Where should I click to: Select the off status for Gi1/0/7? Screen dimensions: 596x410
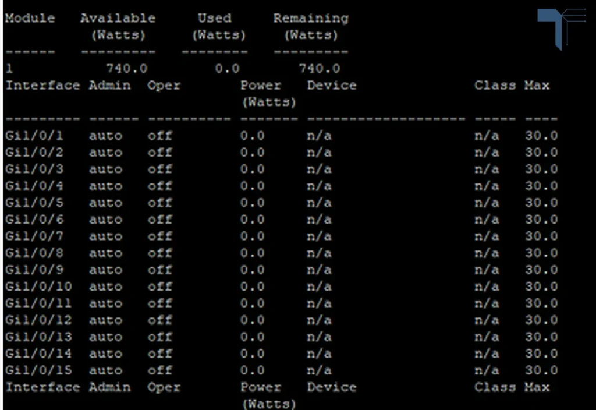pos(159,236)
